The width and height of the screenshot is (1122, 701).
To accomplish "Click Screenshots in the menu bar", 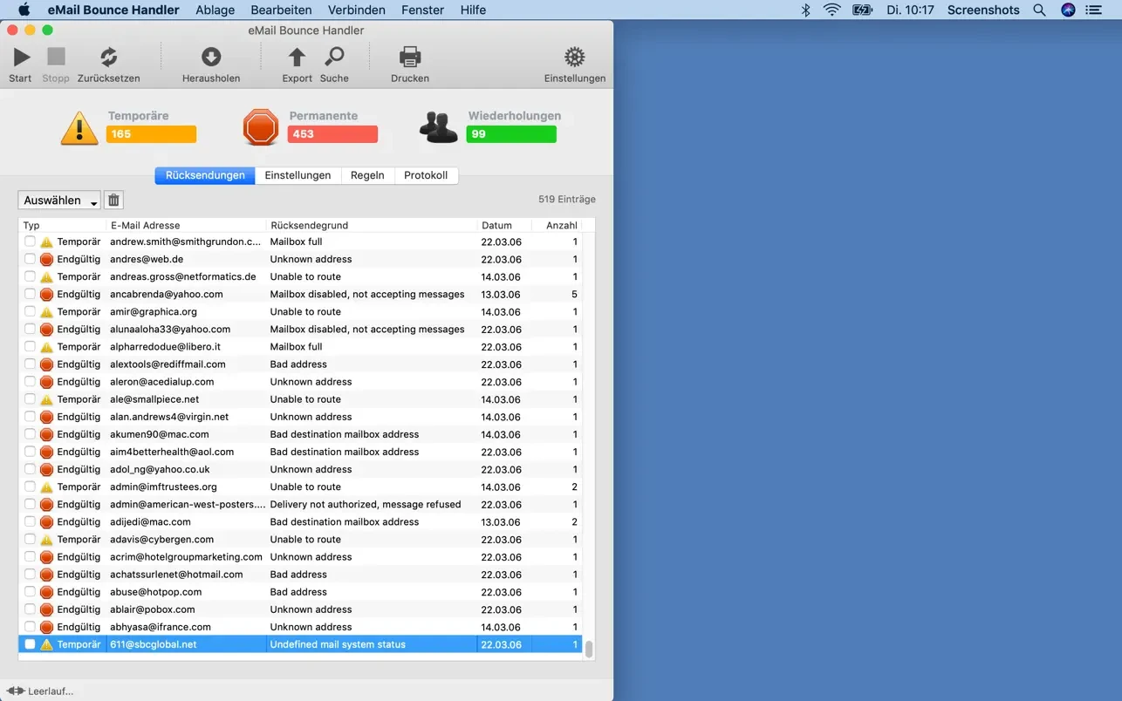I will (x=983, y=10).
